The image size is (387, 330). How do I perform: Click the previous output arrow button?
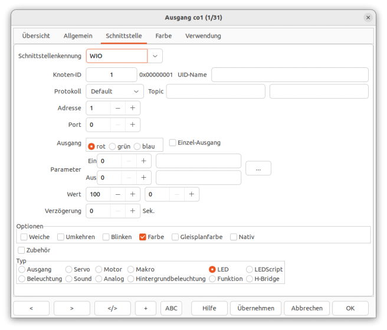[x=31, y=308]
